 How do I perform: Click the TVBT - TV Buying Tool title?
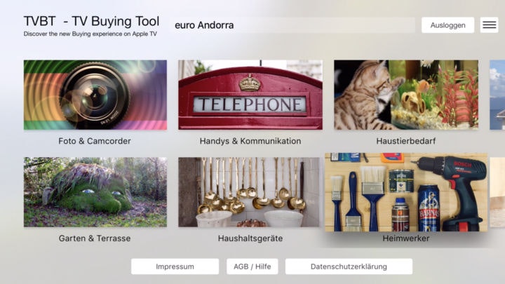point(91,21)
